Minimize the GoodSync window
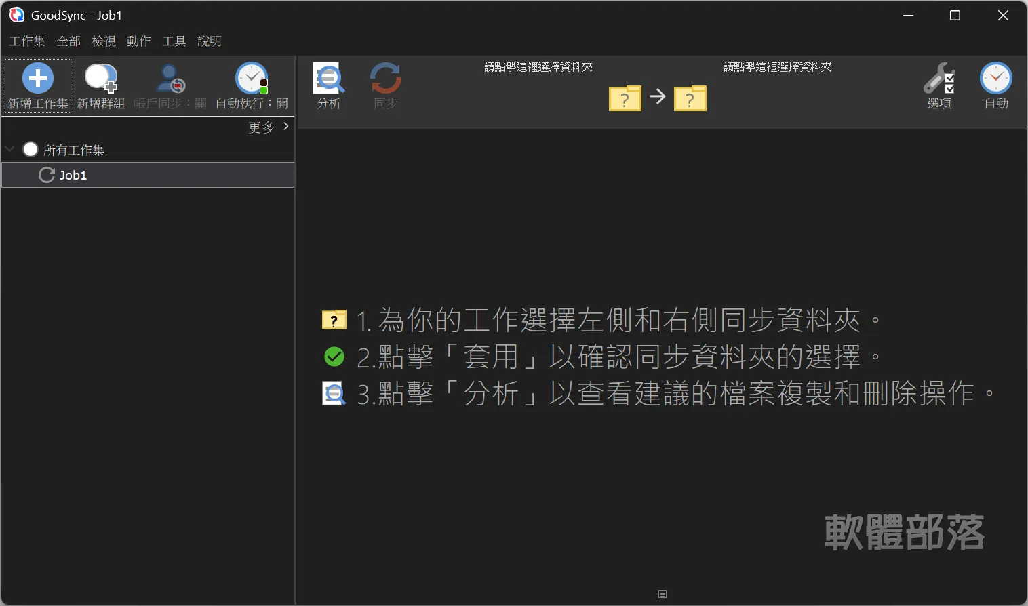The width and height of the screenshot is (1028, 606). 909,16
